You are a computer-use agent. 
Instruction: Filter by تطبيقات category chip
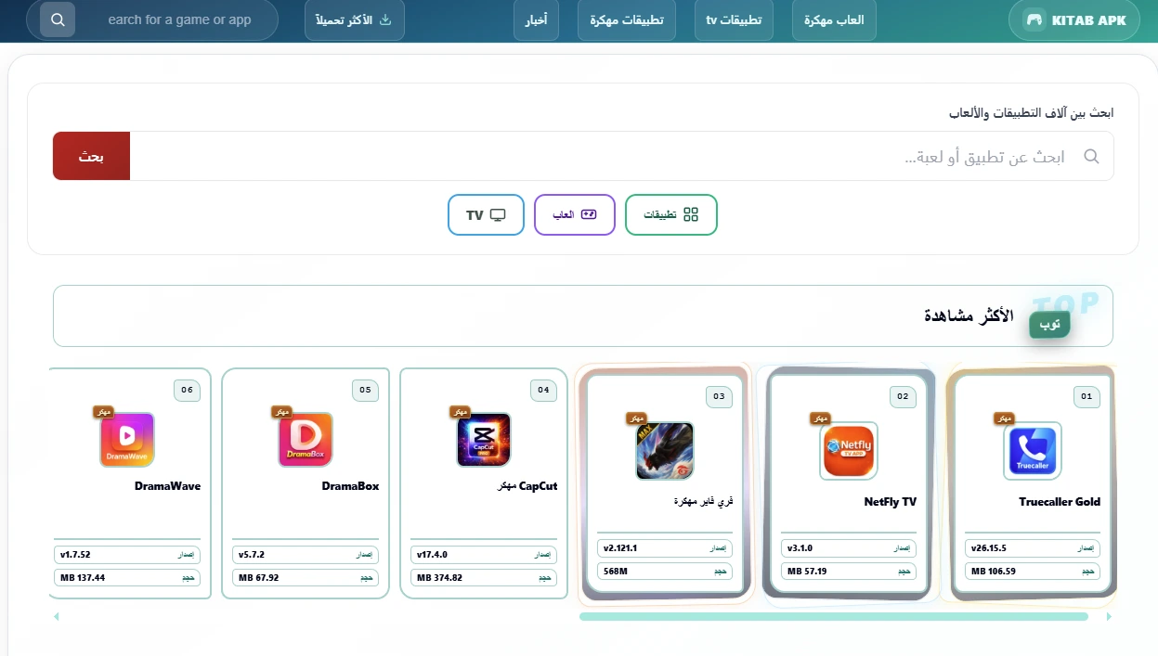tap(670, 214)
